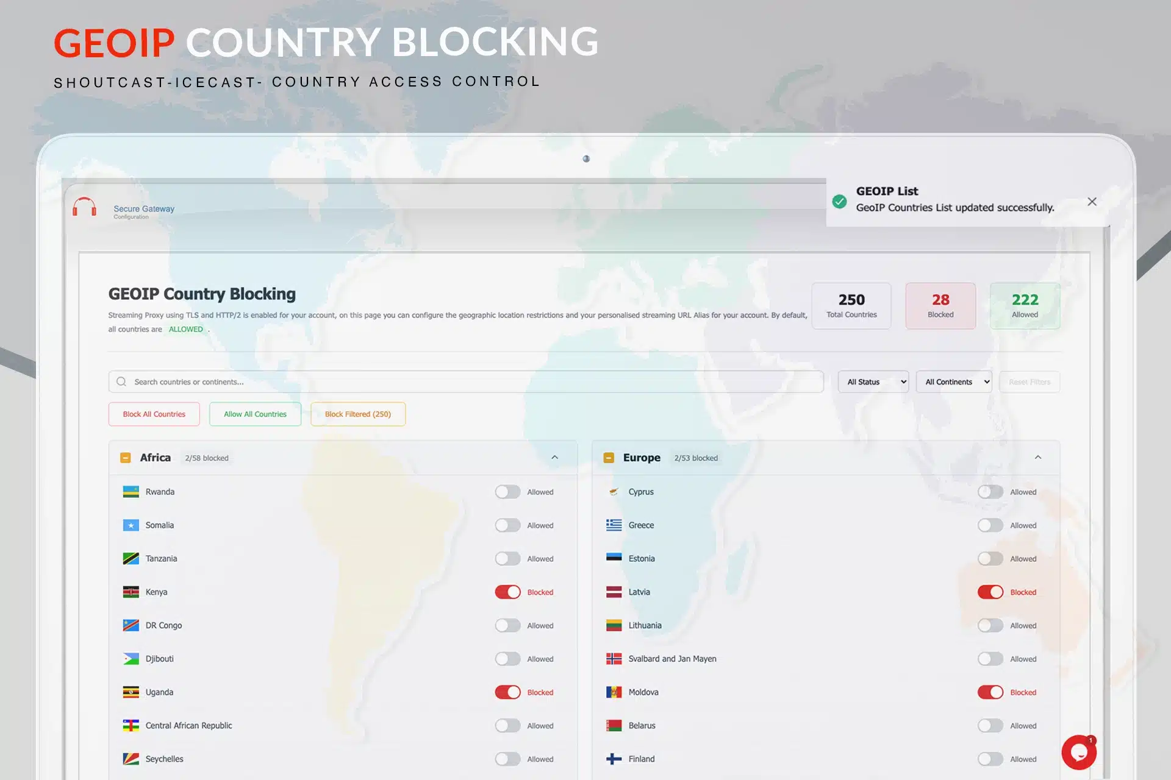
Task: Unblock Kenya with its toggle
Action: (x=507, y=592)
